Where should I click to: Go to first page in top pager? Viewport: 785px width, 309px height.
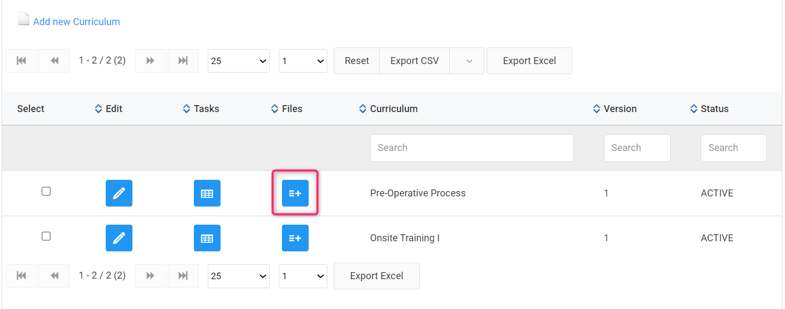pos(21,61)
